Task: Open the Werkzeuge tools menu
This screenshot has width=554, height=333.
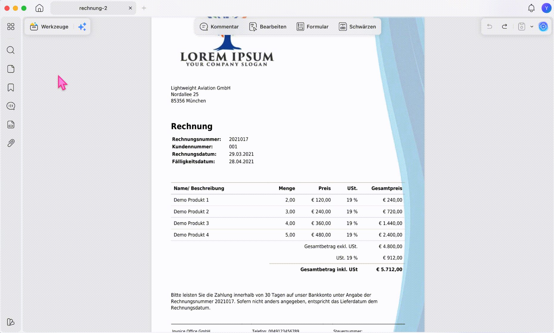Action: pyautogui.click(x=49, y=27)
